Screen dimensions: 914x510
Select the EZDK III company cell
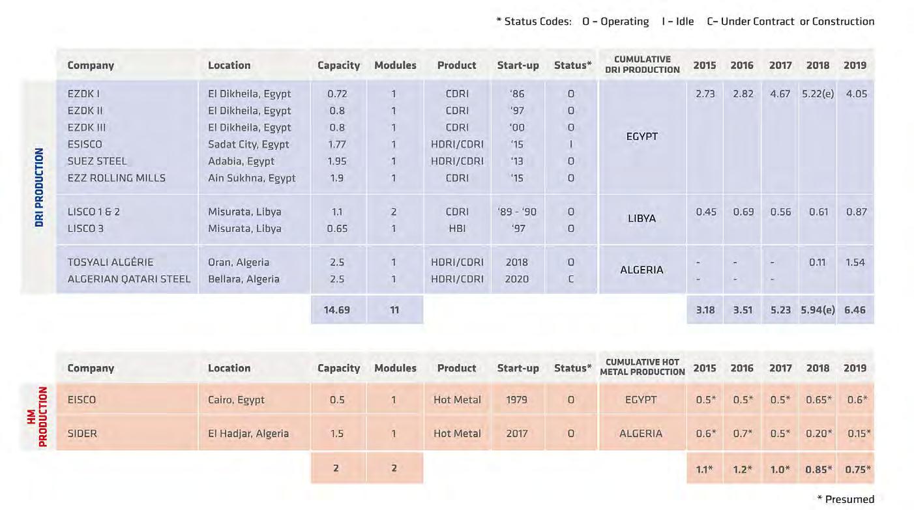point(87,128)
